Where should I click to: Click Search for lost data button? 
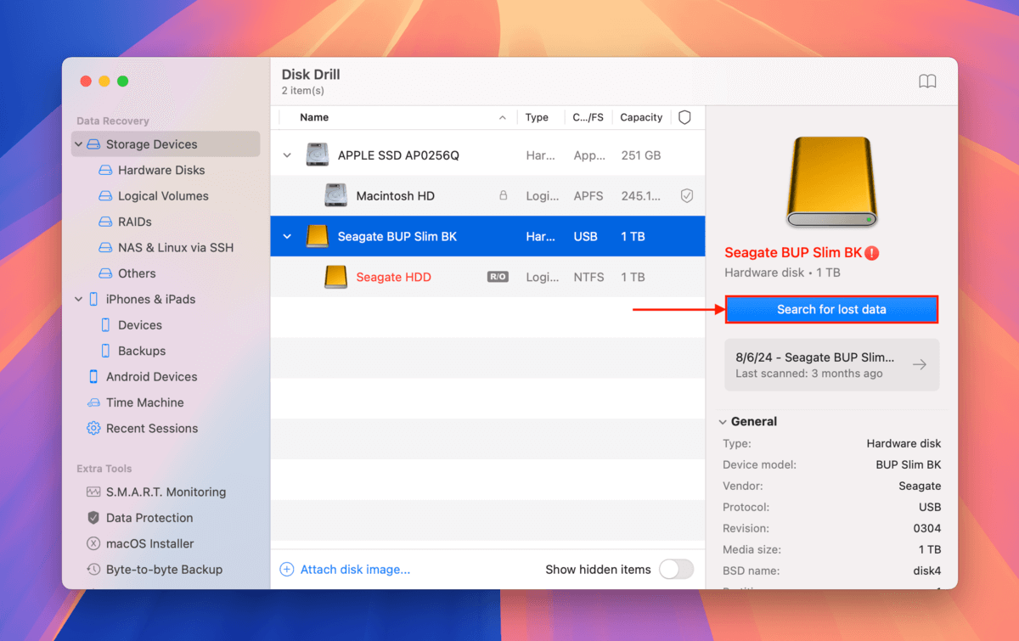[x=831, y=309]
